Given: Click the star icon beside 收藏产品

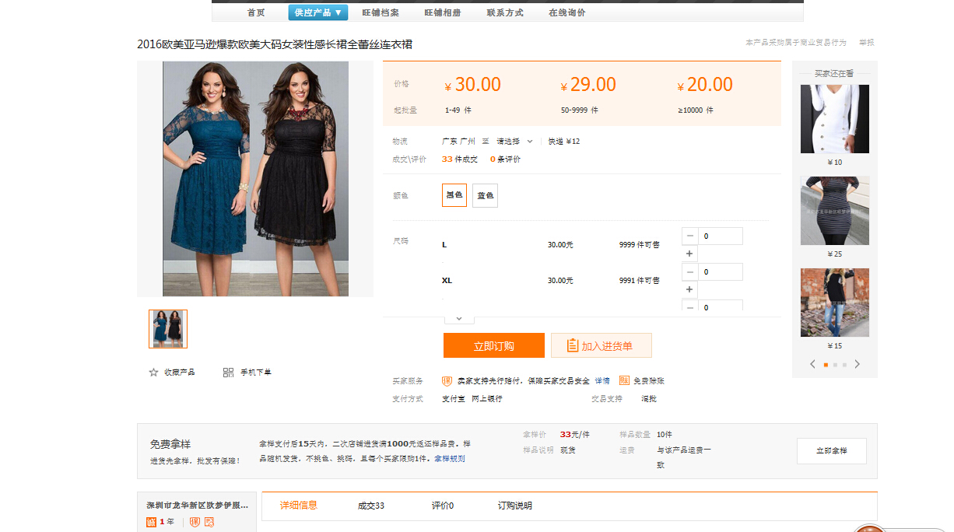Looking at the screenshot, I should (x=153, y=373).
